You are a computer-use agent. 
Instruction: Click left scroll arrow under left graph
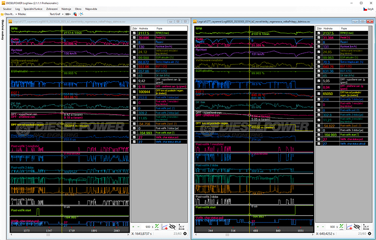[11, 235]
